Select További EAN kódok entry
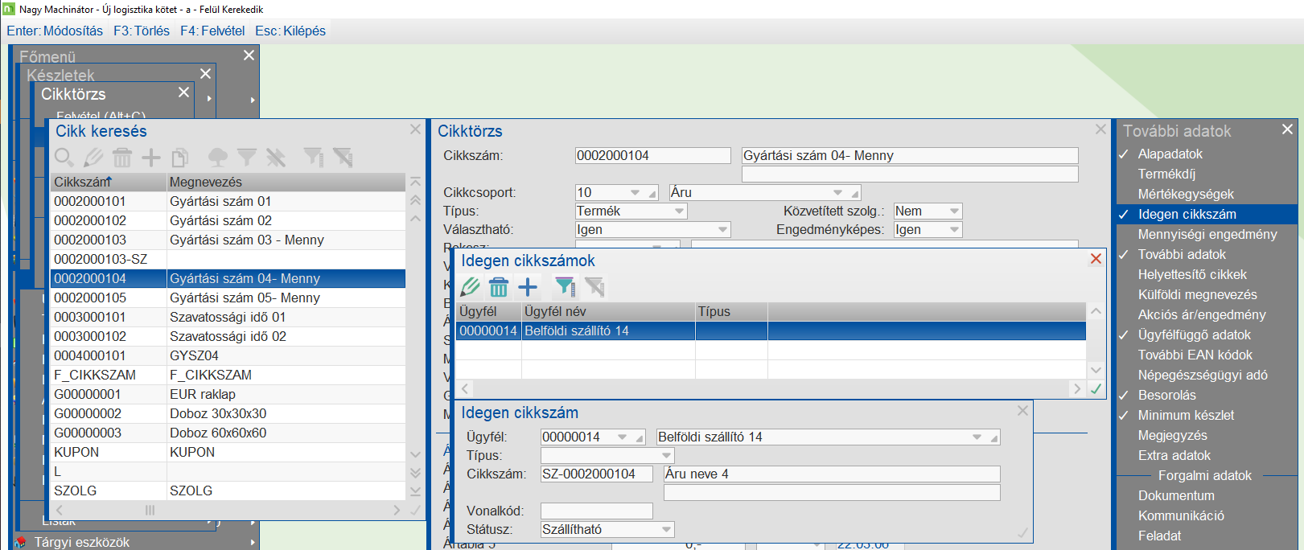 tap(1195, 355)
